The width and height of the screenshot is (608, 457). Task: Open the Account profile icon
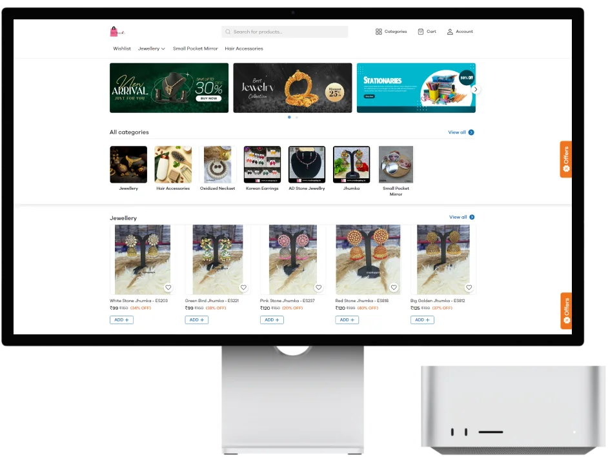point(450,32)
